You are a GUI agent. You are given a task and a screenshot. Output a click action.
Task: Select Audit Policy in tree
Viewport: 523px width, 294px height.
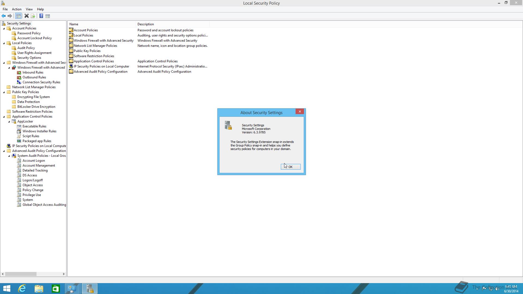(x=26, y=48)
